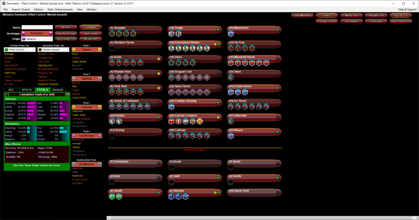
Task: Select the last enhancement slot in Carrion Creepers
Action: point(200,121)
